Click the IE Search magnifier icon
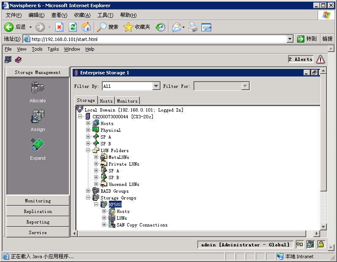Screen dimensions: 337x262 click(101, 27)
